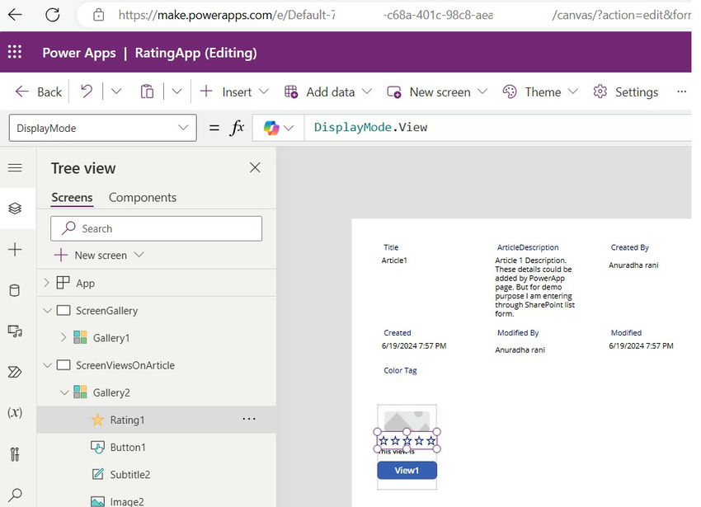The height and width of the screenshot is (507, 701).
Task: Expand the Gallery1 tree node
Action: pos(64,338)
